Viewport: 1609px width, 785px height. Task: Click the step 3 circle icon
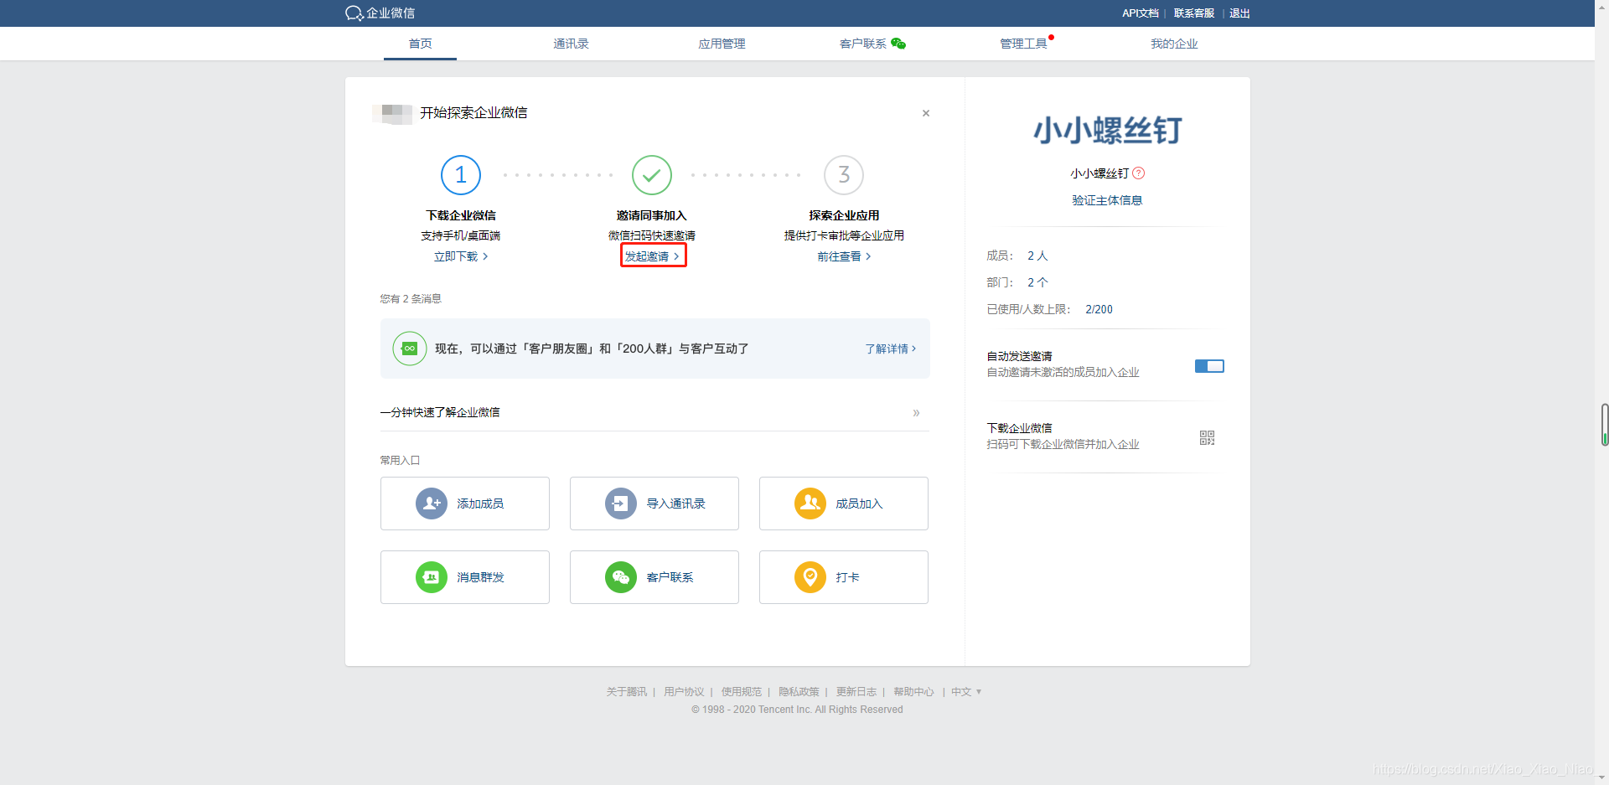pos(844,175)
